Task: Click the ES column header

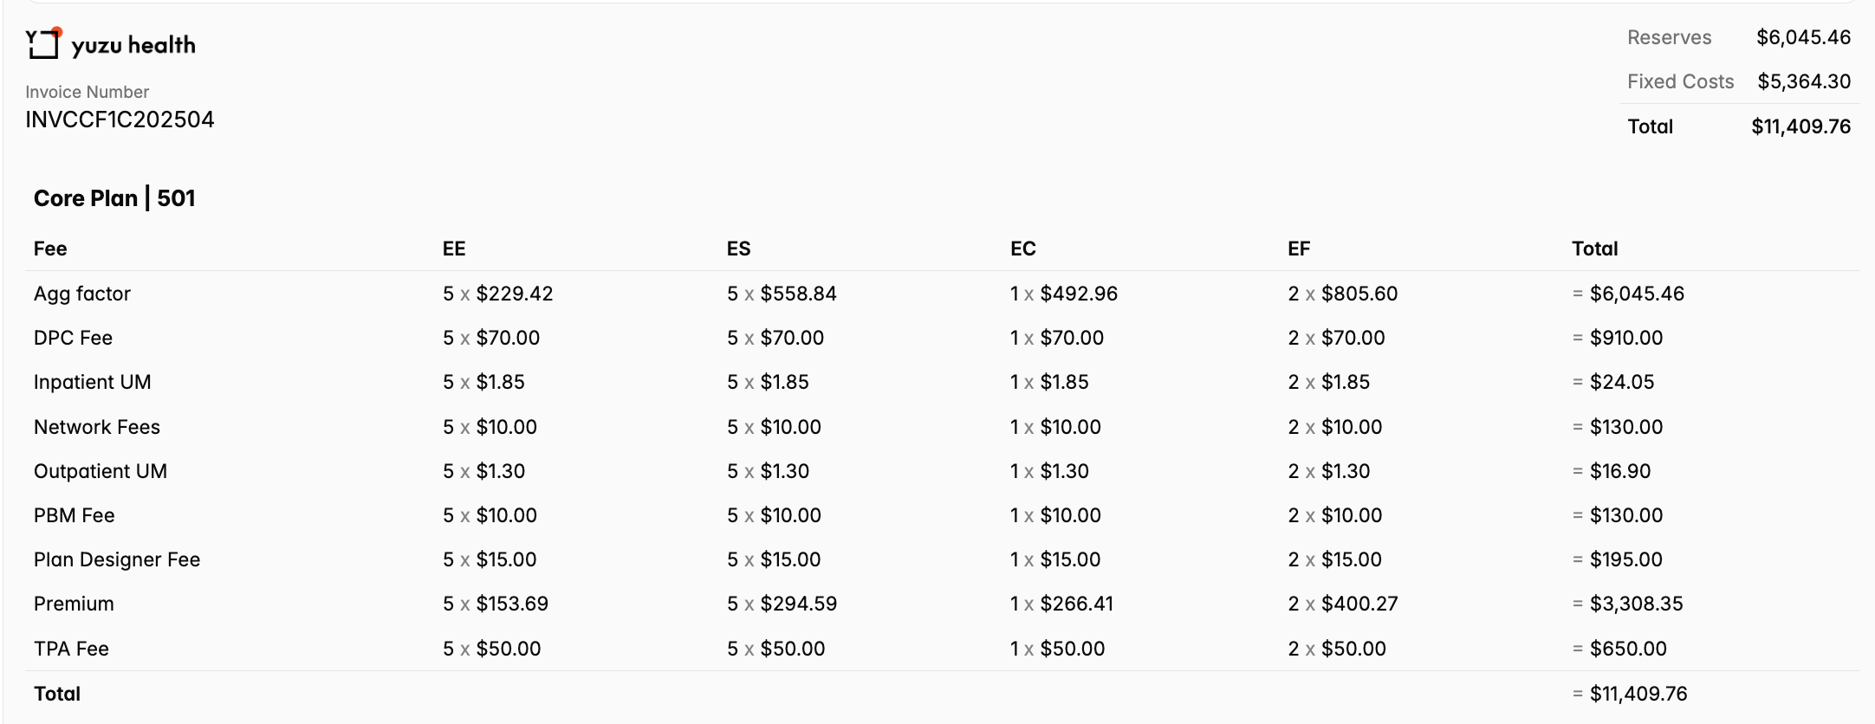Action: coord(738,249)
